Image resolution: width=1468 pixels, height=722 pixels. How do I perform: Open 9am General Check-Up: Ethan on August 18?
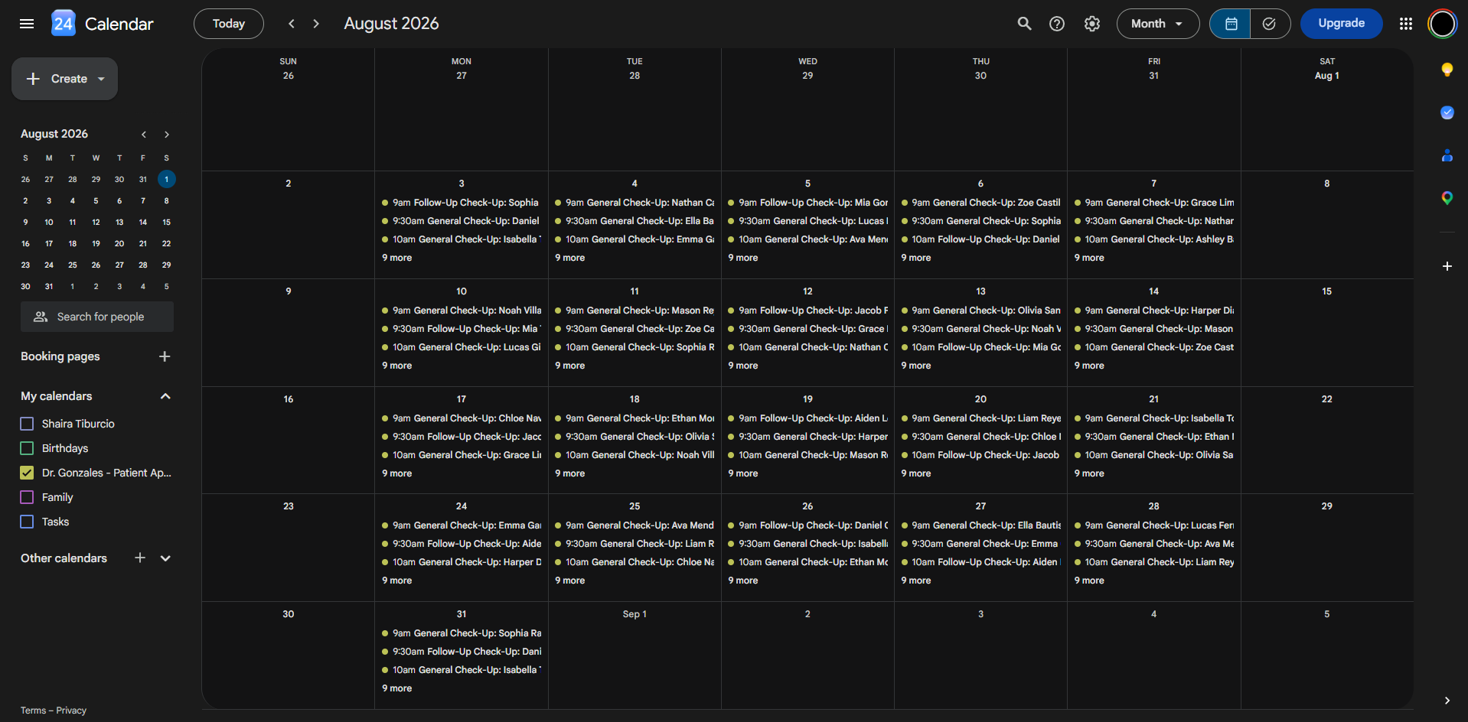(x=635, y=418)
